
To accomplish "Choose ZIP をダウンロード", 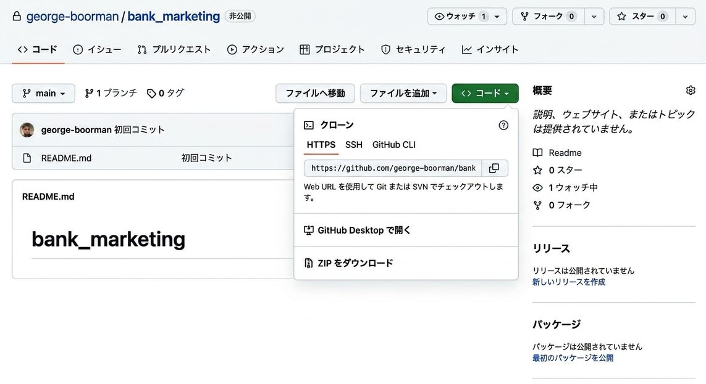I will tap(406, 263).
